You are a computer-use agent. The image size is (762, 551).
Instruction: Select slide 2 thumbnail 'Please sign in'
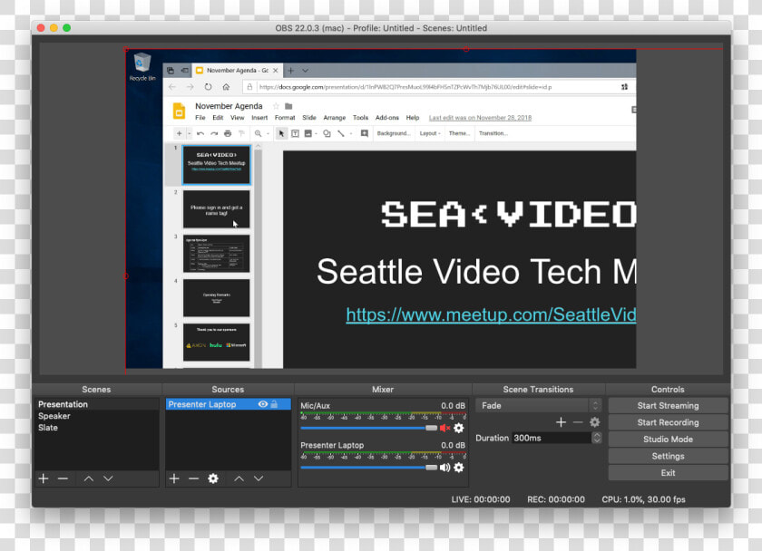point(216,209)
